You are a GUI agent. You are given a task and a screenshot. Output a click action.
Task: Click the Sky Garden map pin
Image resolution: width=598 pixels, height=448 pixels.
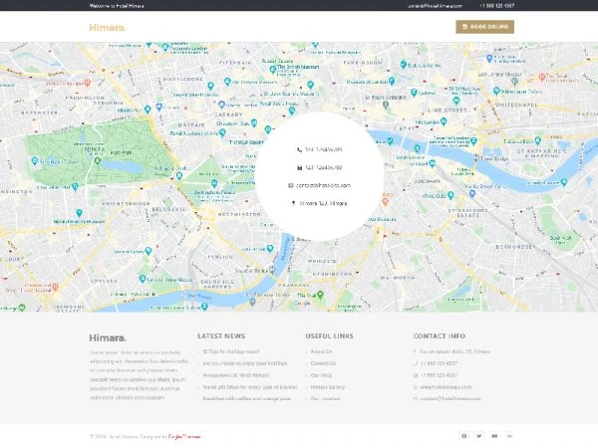tap(444, 121)
